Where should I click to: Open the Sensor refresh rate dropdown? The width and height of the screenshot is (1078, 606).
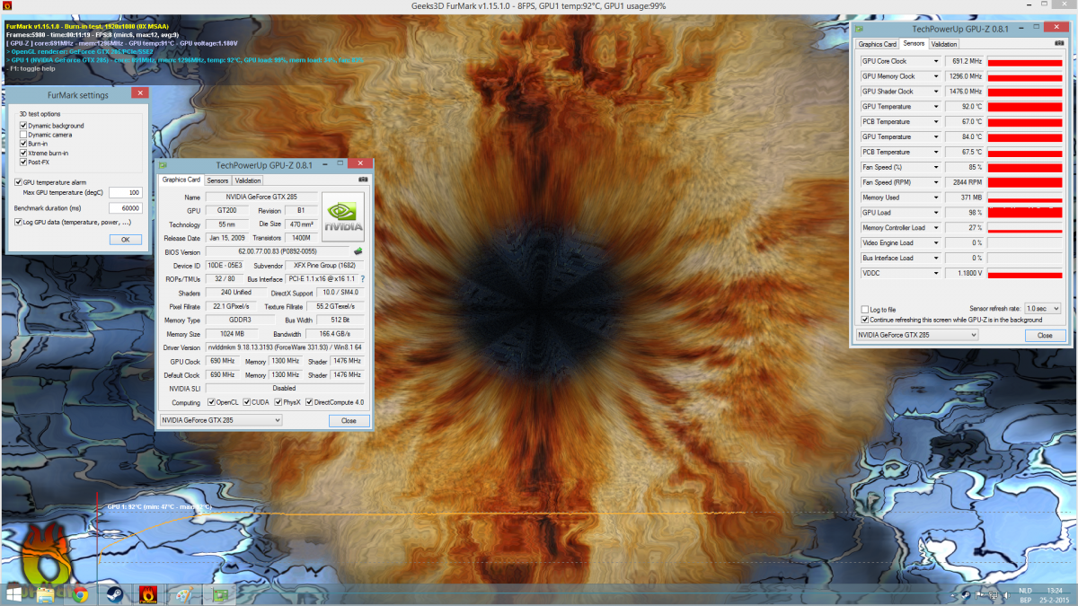coord(1043,309)
